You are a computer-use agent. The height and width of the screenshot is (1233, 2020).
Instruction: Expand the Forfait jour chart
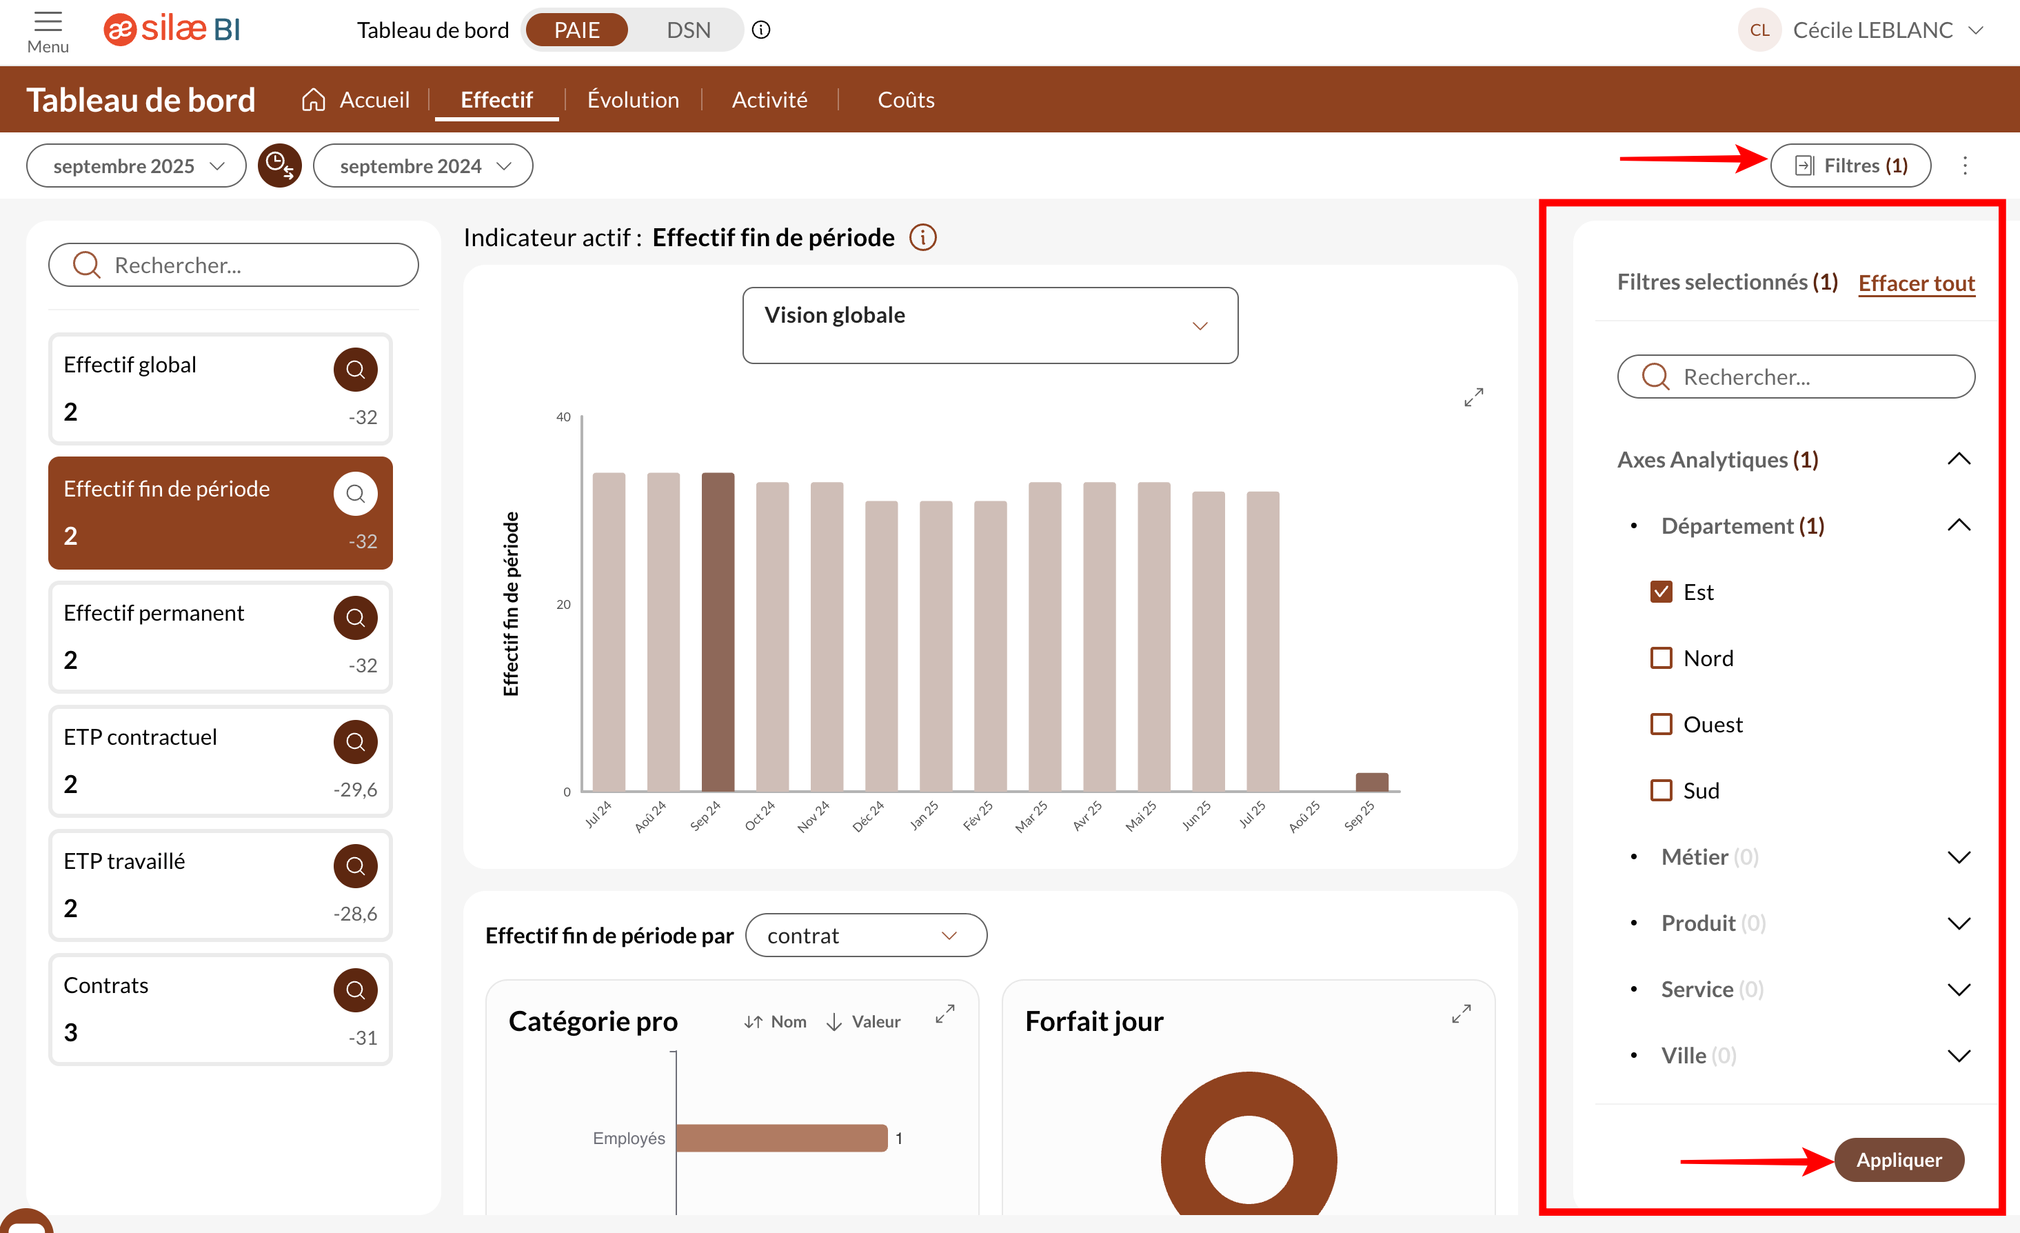tap(1461, 1014)
